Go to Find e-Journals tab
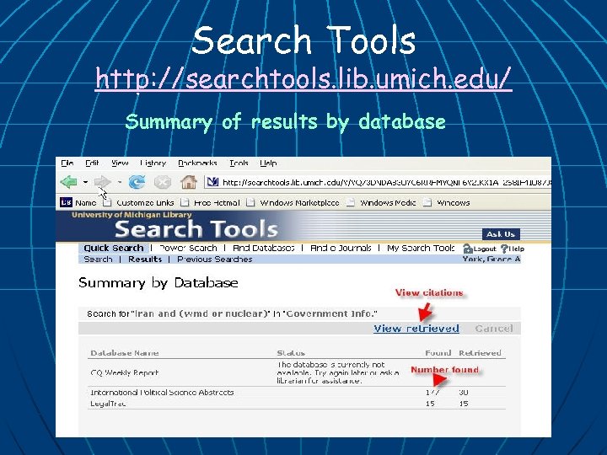 coord(341,248)
